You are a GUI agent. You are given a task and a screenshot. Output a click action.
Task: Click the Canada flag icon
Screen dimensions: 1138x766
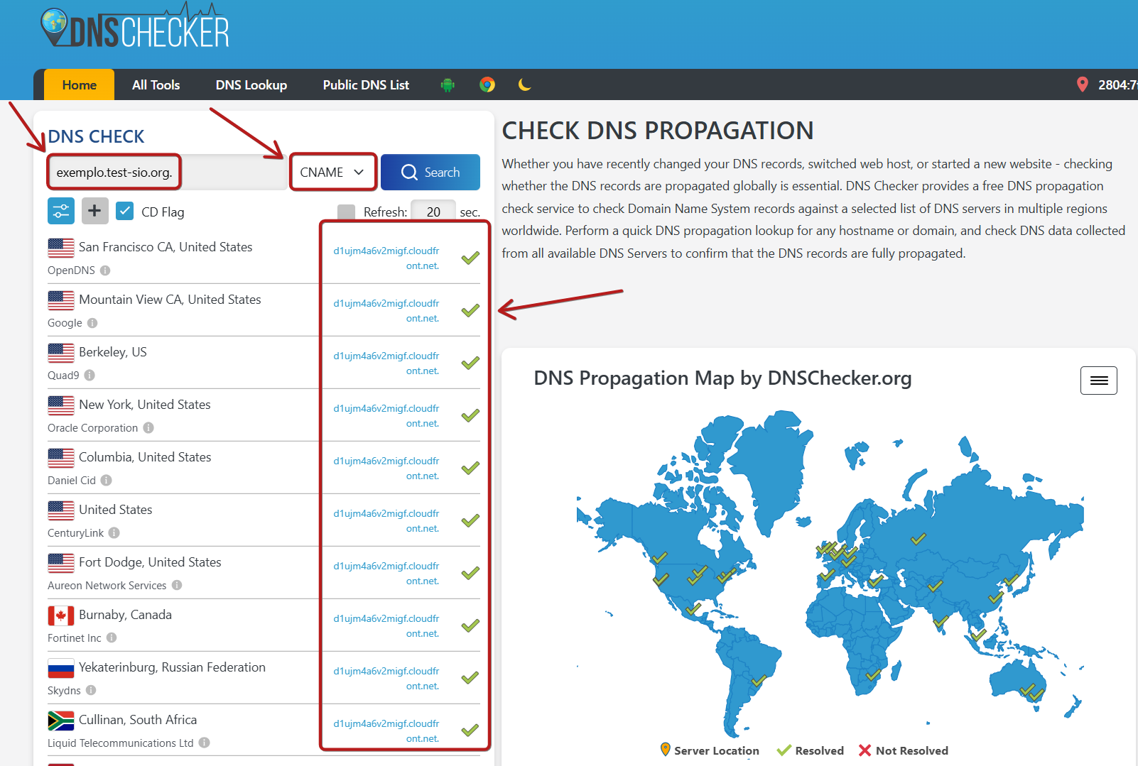(61, 615)
